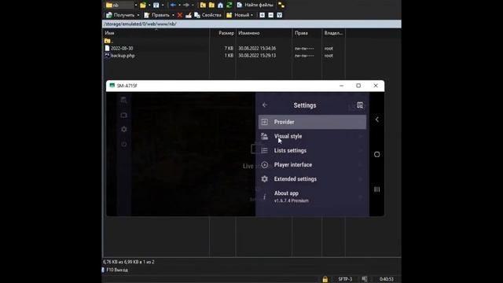
Task: Open the Player interface entry
Action: coord(312,165)
